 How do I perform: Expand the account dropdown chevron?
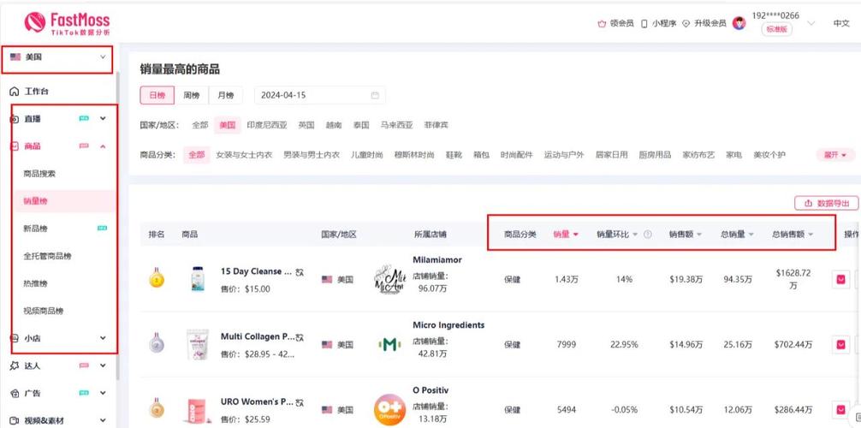(x=811, y=24)
